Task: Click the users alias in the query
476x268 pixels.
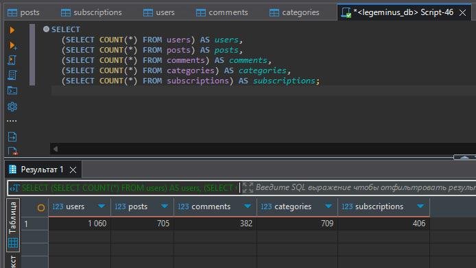Action: click(226, 40)
